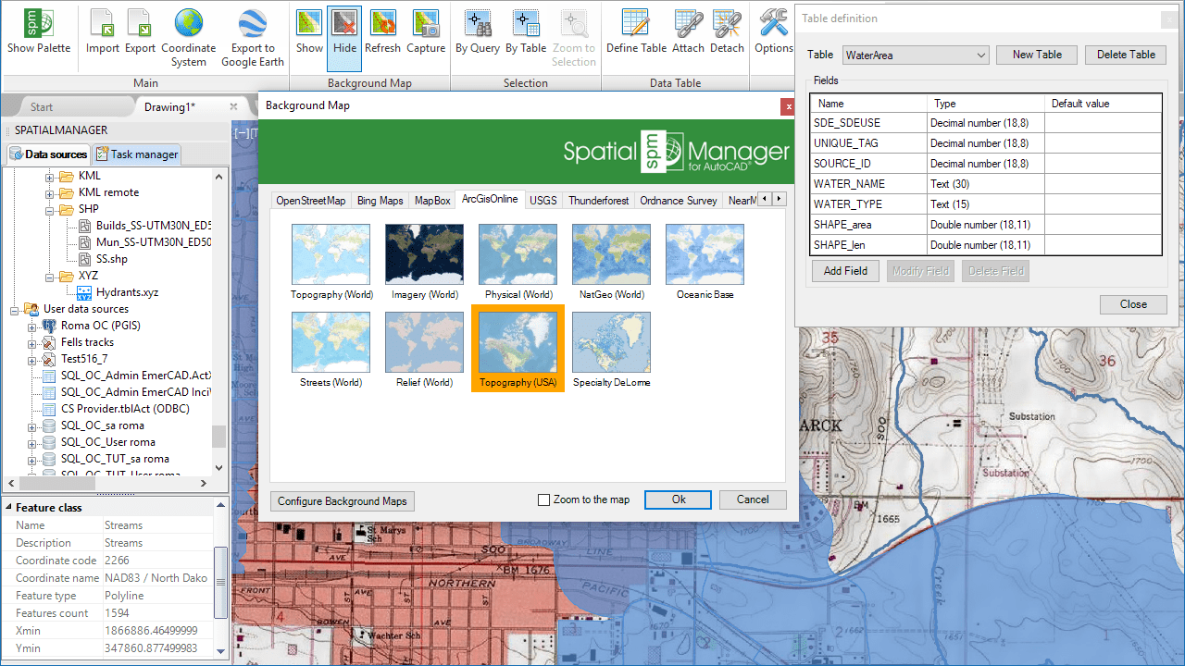Switch to the MapBox tab

tap(432, 201)
